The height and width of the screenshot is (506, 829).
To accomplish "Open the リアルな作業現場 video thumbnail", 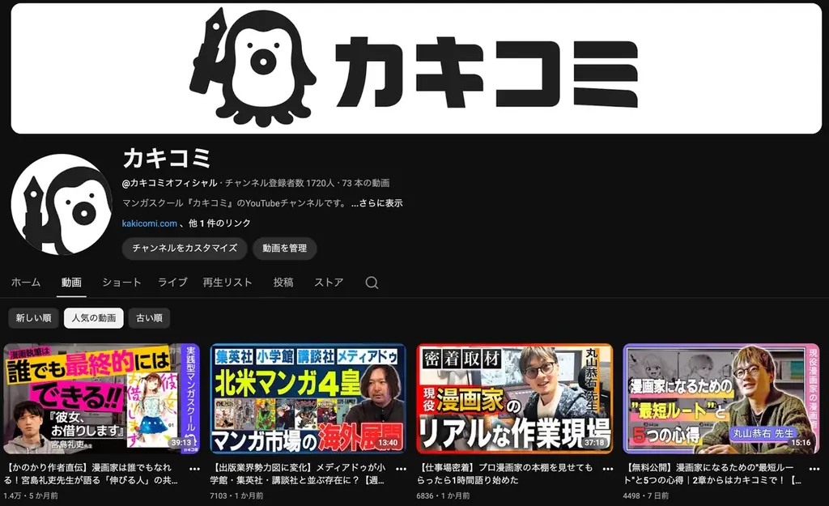I will tap(514, 398).
